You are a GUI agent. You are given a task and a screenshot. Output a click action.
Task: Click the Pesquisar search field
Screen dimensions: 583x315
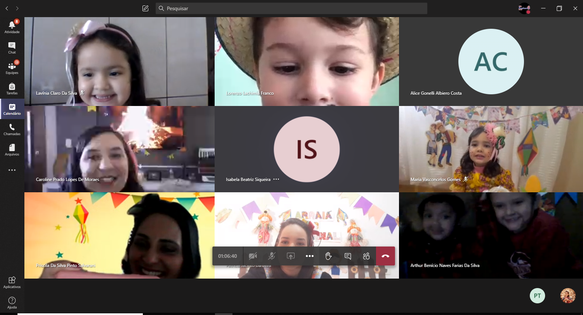[291, 8]
